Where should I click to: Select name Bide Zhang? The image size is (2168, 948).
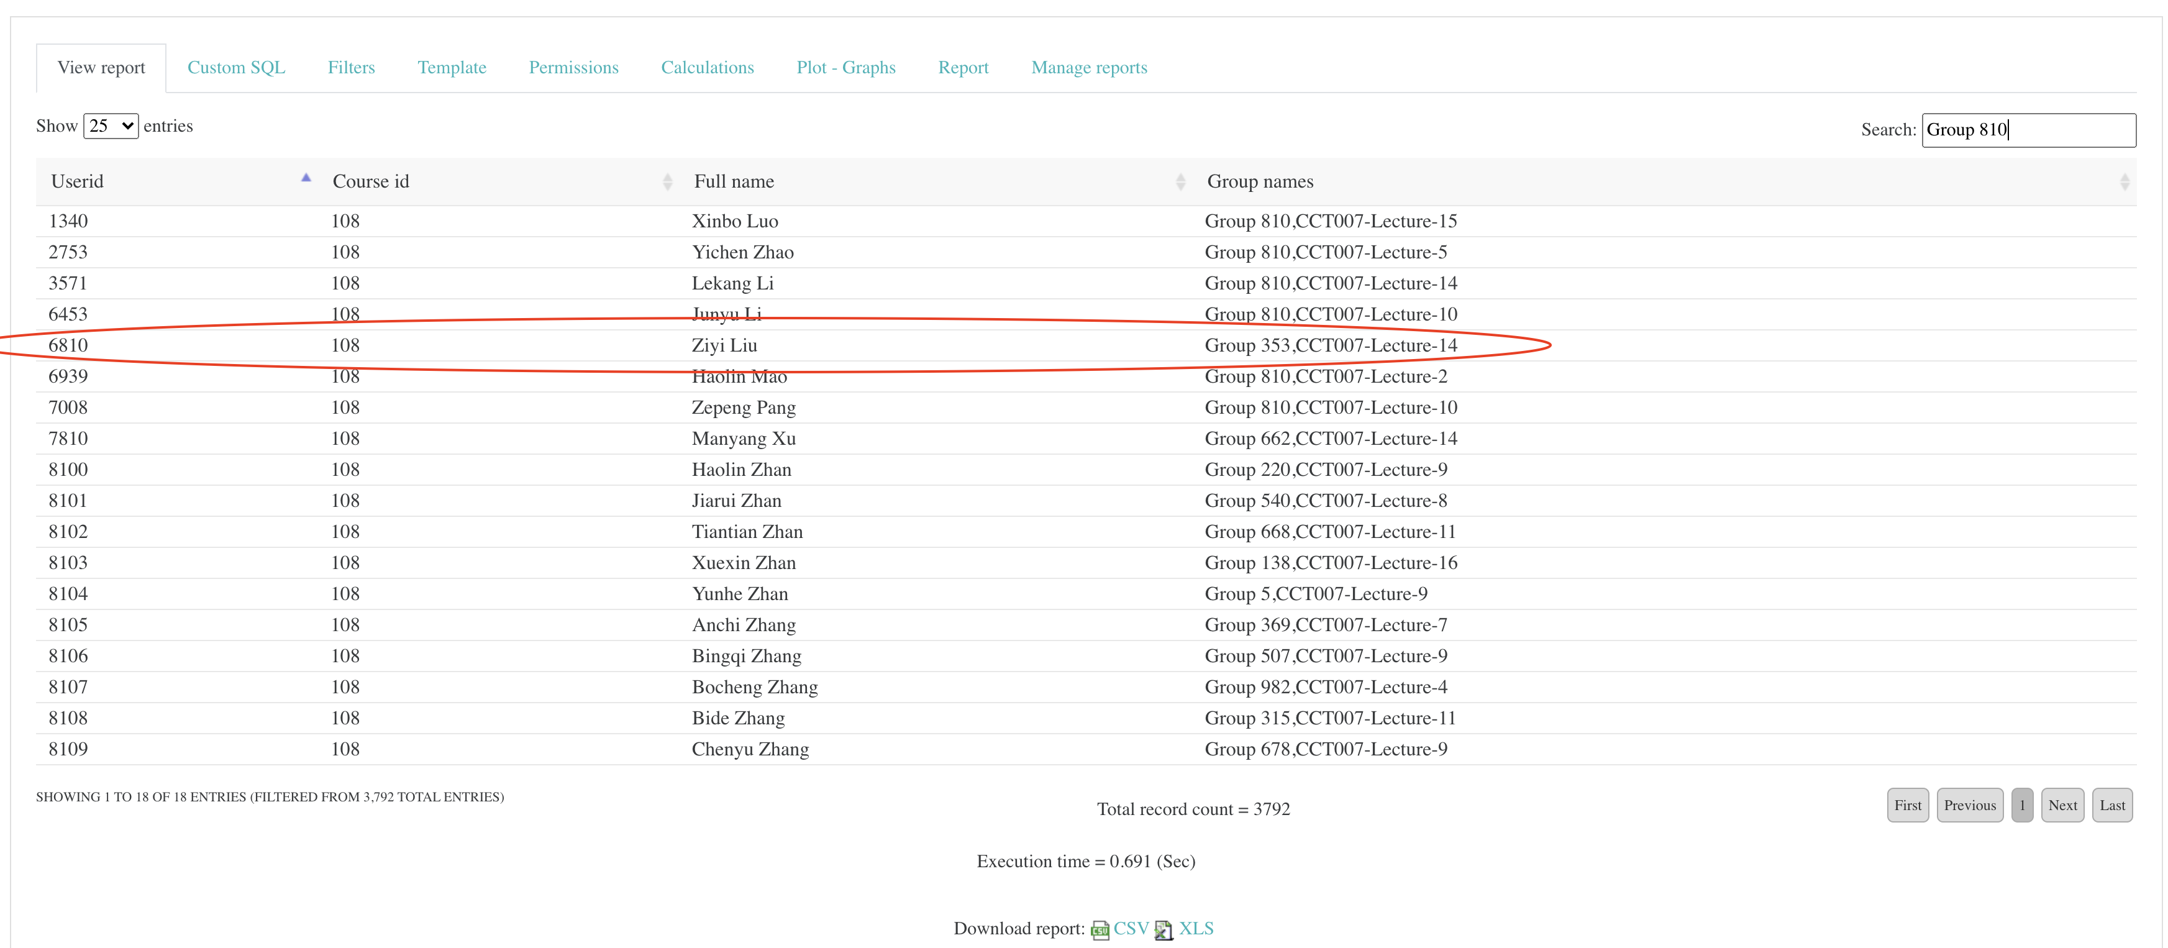pos(738,719)
